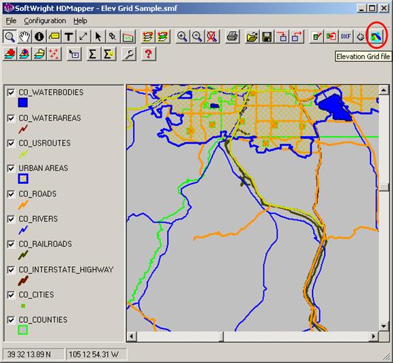Click the second yellow layers stack icon
This screenshot has height=363, width=393.
point(162,37)
